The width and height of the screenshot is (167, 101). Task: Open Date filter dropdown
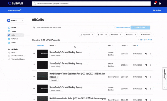(x=102, y=35)
